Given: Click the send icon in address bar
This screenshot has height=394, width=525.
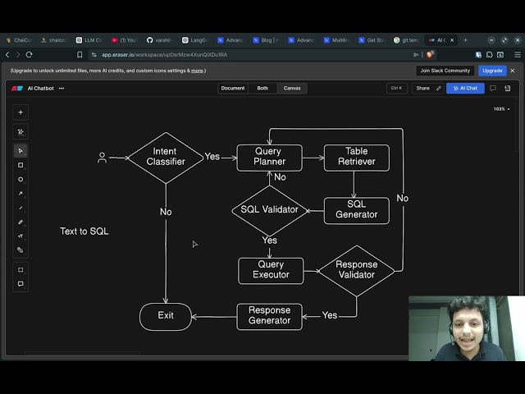Looking at the screenshot, I should pyautogui.click(x=416, y=55).
